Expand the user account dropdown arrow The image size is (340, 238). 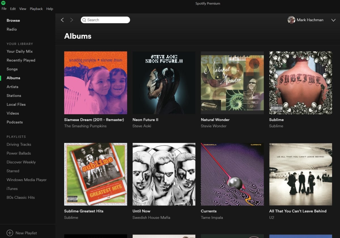(333, 20)
